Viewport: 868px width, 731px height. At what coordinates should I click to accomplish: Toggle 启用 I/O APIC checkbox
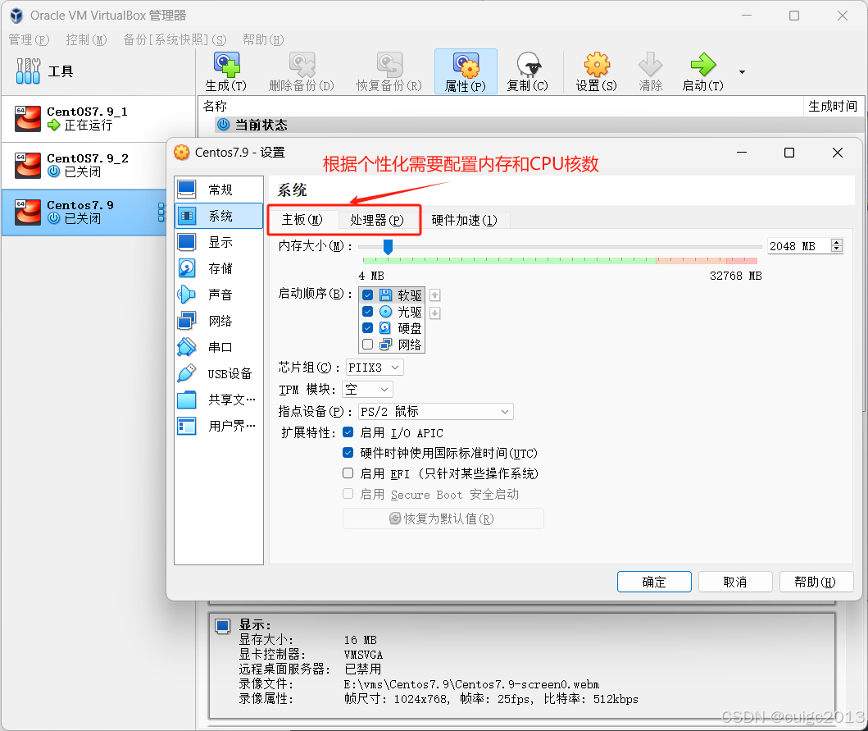click(x=348, y=432)
